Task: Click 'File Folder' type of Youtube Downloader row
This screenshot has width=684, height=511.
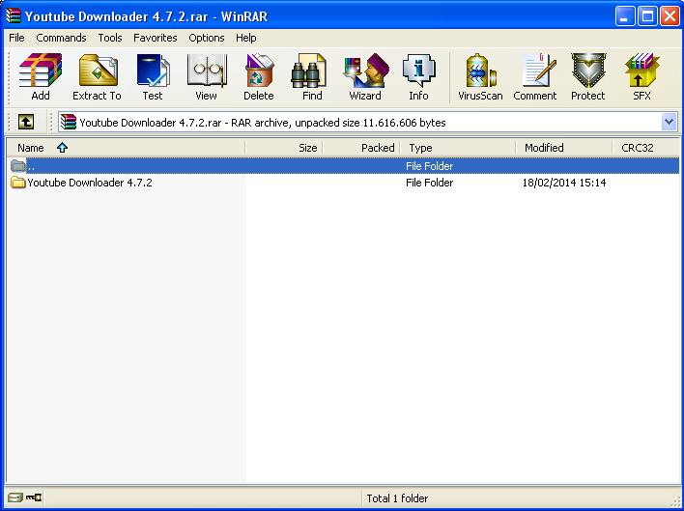Action: click(x=430, y=183)
